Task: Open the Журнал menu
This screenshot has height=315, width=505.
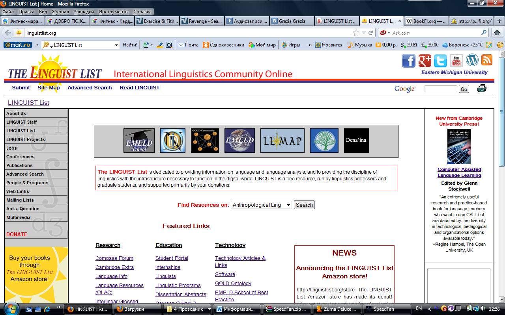Action: [60, 12]
